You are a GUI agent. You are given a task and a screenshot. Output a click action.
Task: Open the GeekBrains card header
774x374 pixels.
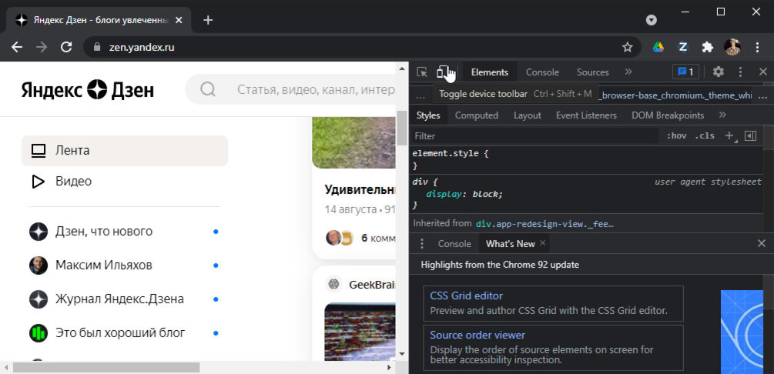(x=360, y=284)
